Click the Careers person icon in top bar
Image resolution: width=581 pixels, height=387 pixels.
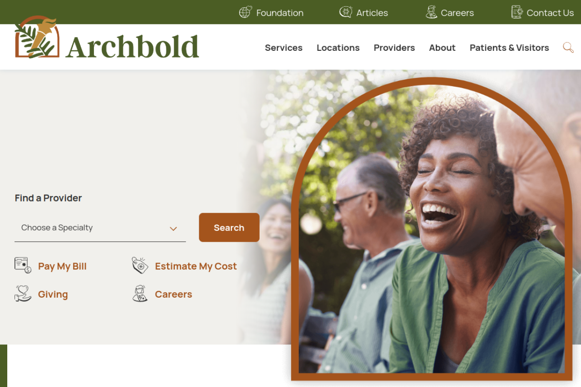pos(431,12)
